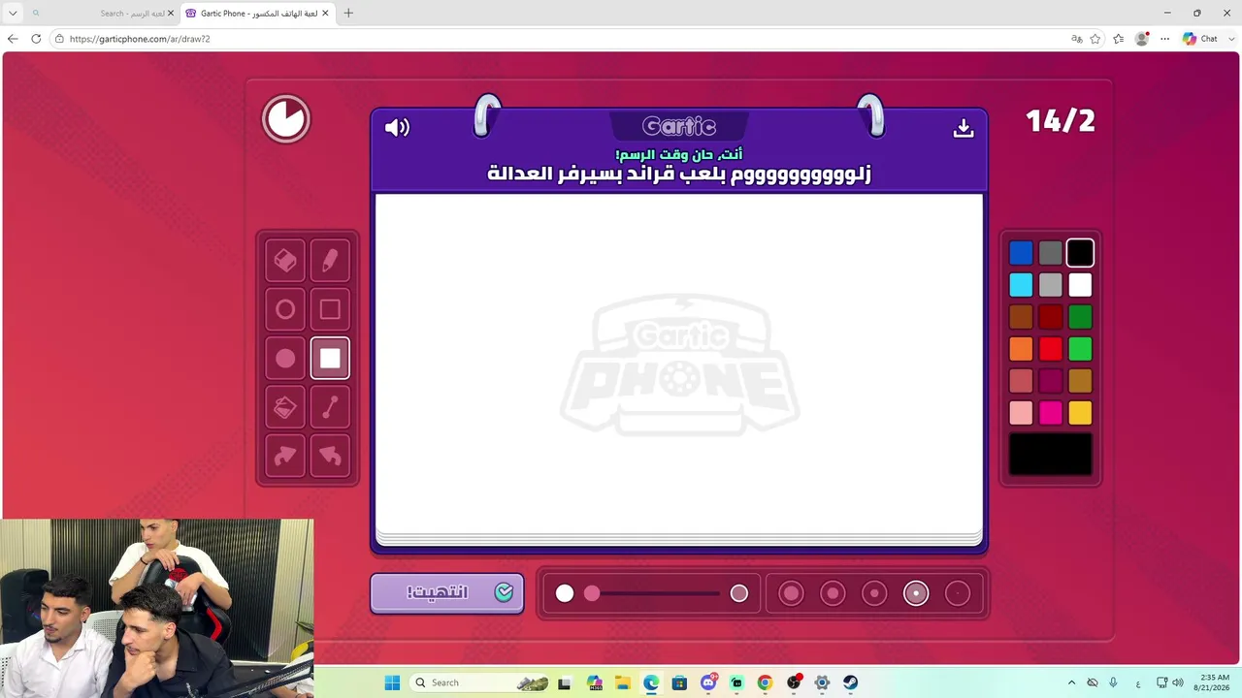Close the Search browser tab
The image size is (1242, 698).
pyautogui.click(x=171, y=14)
